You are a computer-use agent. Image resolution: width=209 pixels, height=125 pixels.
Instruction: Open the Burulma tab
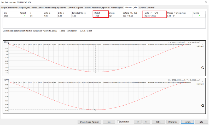[142, 8]
